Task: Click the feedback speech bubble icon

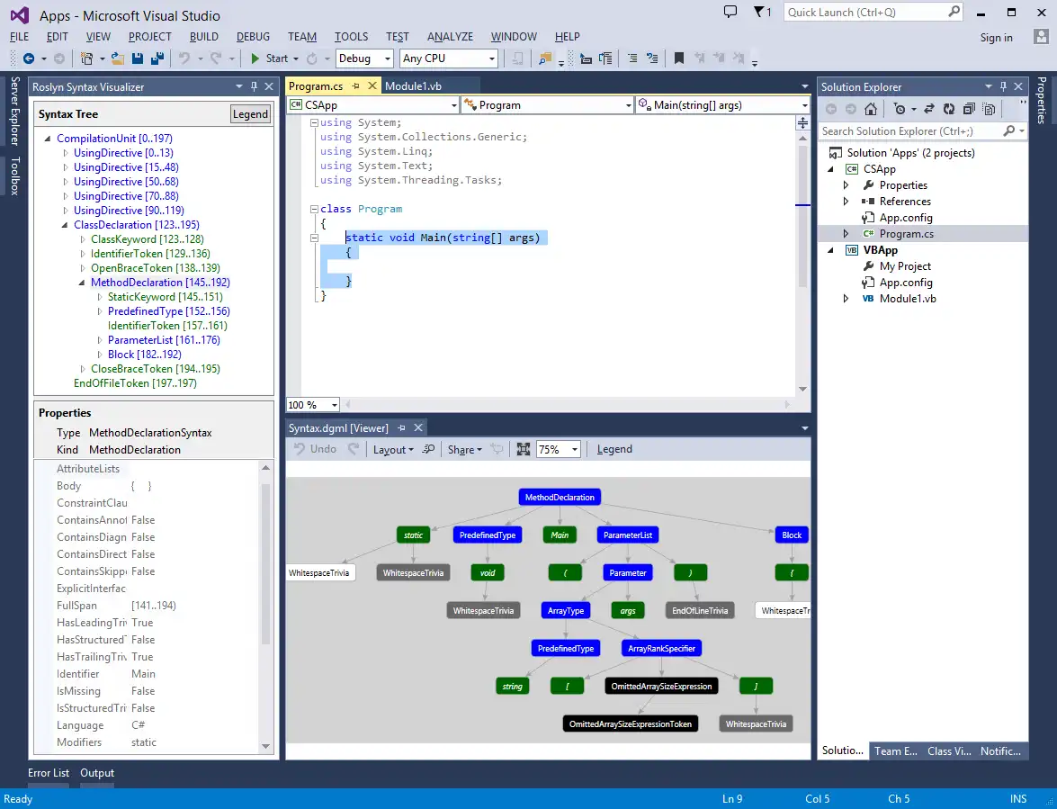Action: coord(730,13)
